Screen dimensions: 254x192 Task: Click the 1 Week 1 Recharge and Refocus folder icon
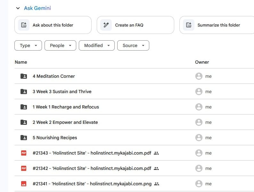[x=24, y=107]
